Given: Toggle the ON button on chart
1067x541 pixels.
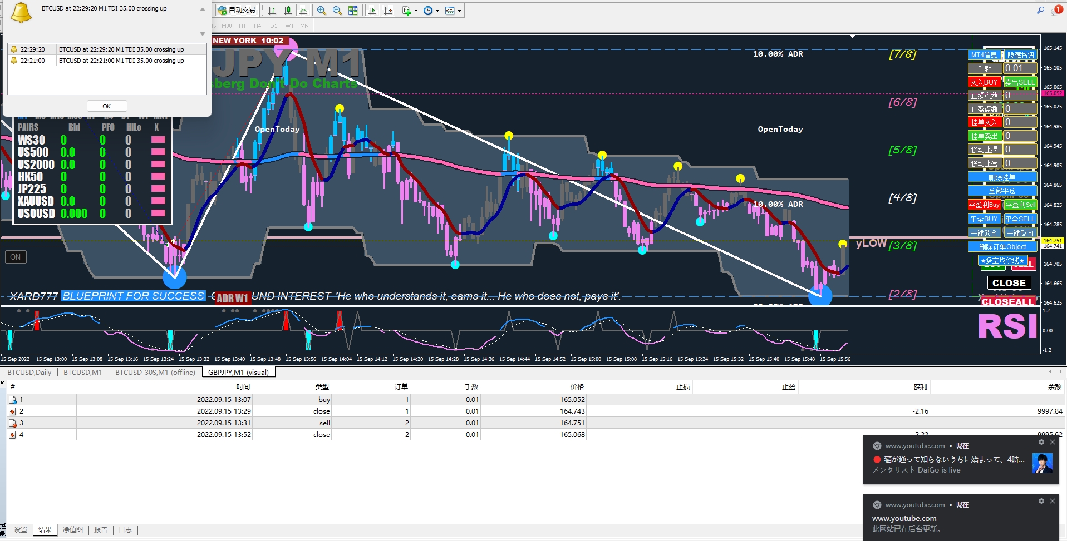Looking at the screenshot, I should (15, 257).
